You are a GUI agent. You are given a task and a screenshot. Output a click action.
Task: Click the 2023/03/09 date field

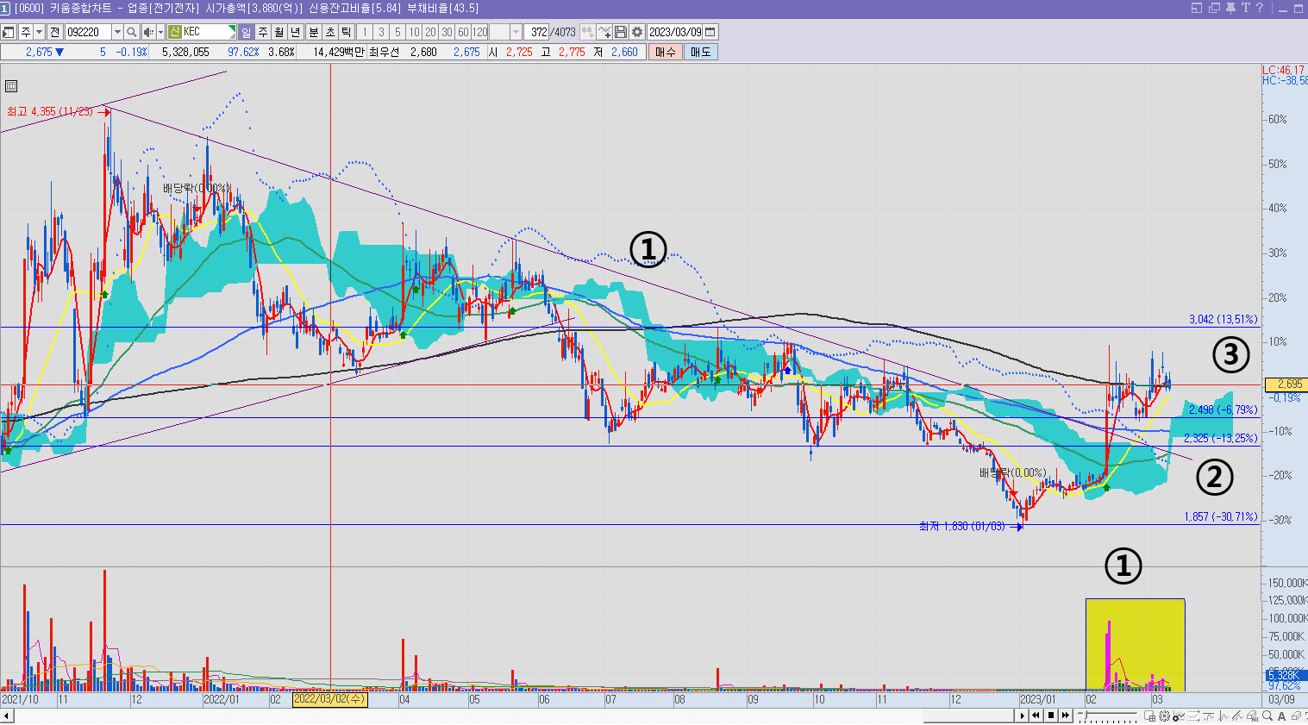(x=675, y=32)
